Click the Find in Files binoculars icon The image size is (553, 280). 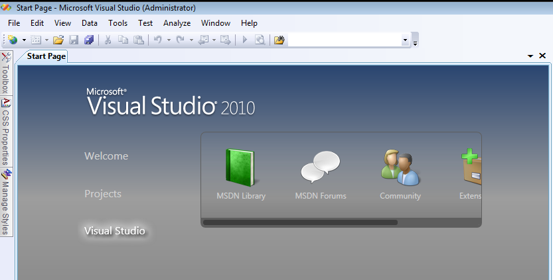(279, 40)
